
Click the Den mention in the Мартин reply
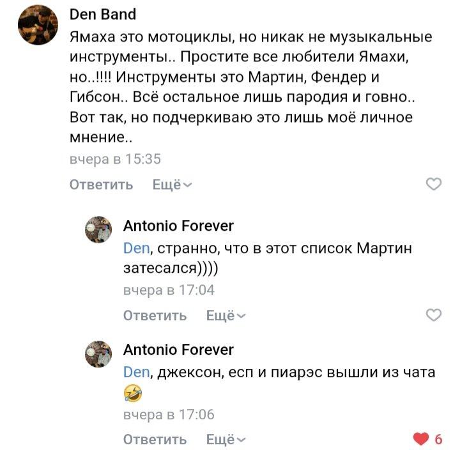[135, 248]
